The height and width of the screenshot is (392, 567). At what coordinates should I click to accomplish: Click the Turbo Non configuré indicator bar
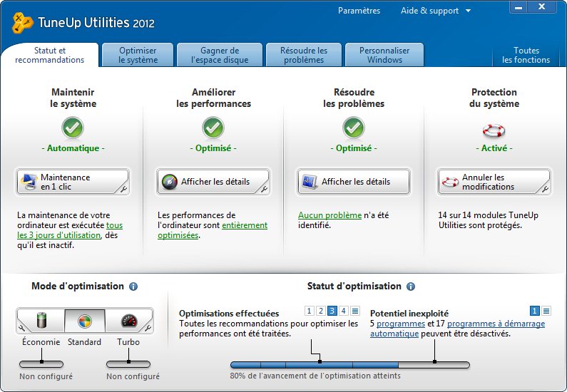[128, 364]
